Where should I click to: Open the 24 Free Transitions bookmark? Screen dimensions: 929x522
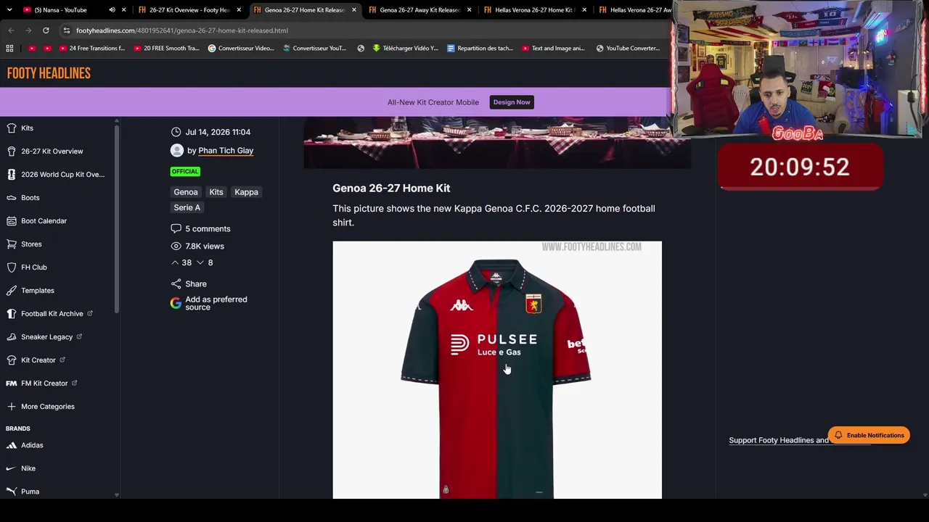[x=93, y=49]
